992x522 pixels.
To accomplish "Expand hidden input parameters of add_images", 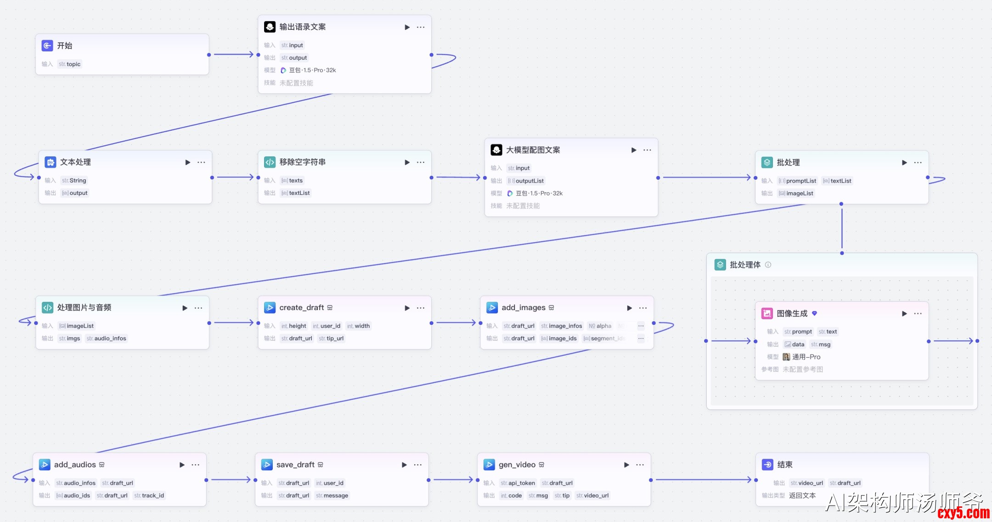I will 641,326.
